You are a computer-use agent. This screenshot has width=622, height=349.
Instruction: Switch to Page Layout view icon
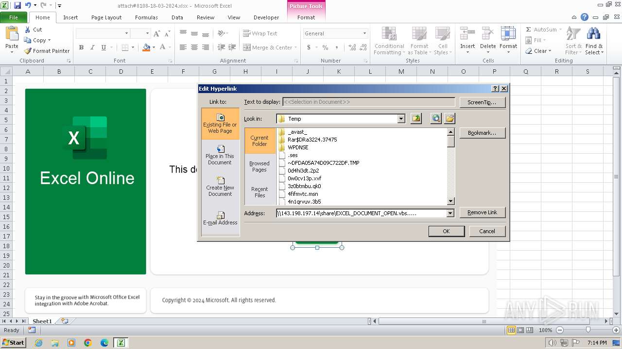(520, 330)
